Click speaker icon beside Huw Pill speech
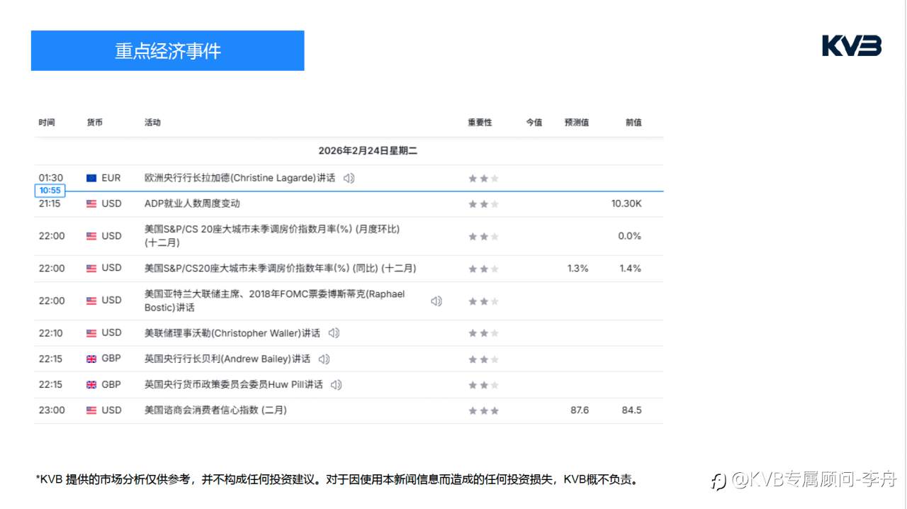 pos(336,385)
